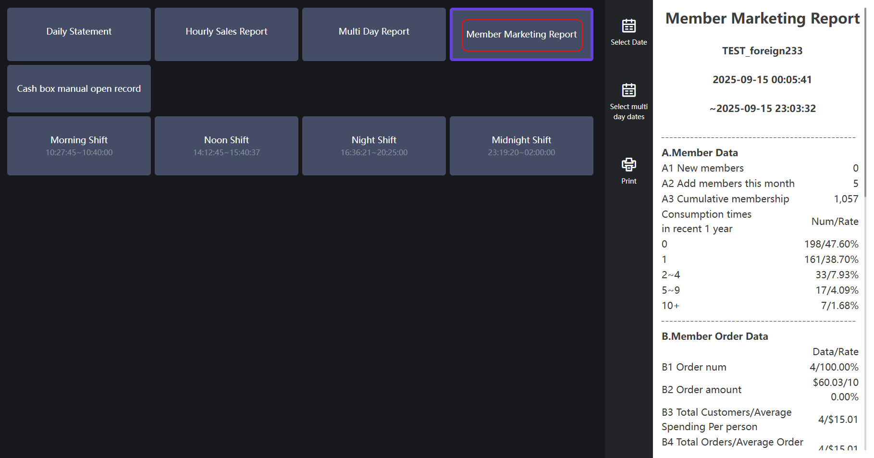Click the store name TEST_foreign233
Viewport: 874px width, 458px height.
click(762, 51)
